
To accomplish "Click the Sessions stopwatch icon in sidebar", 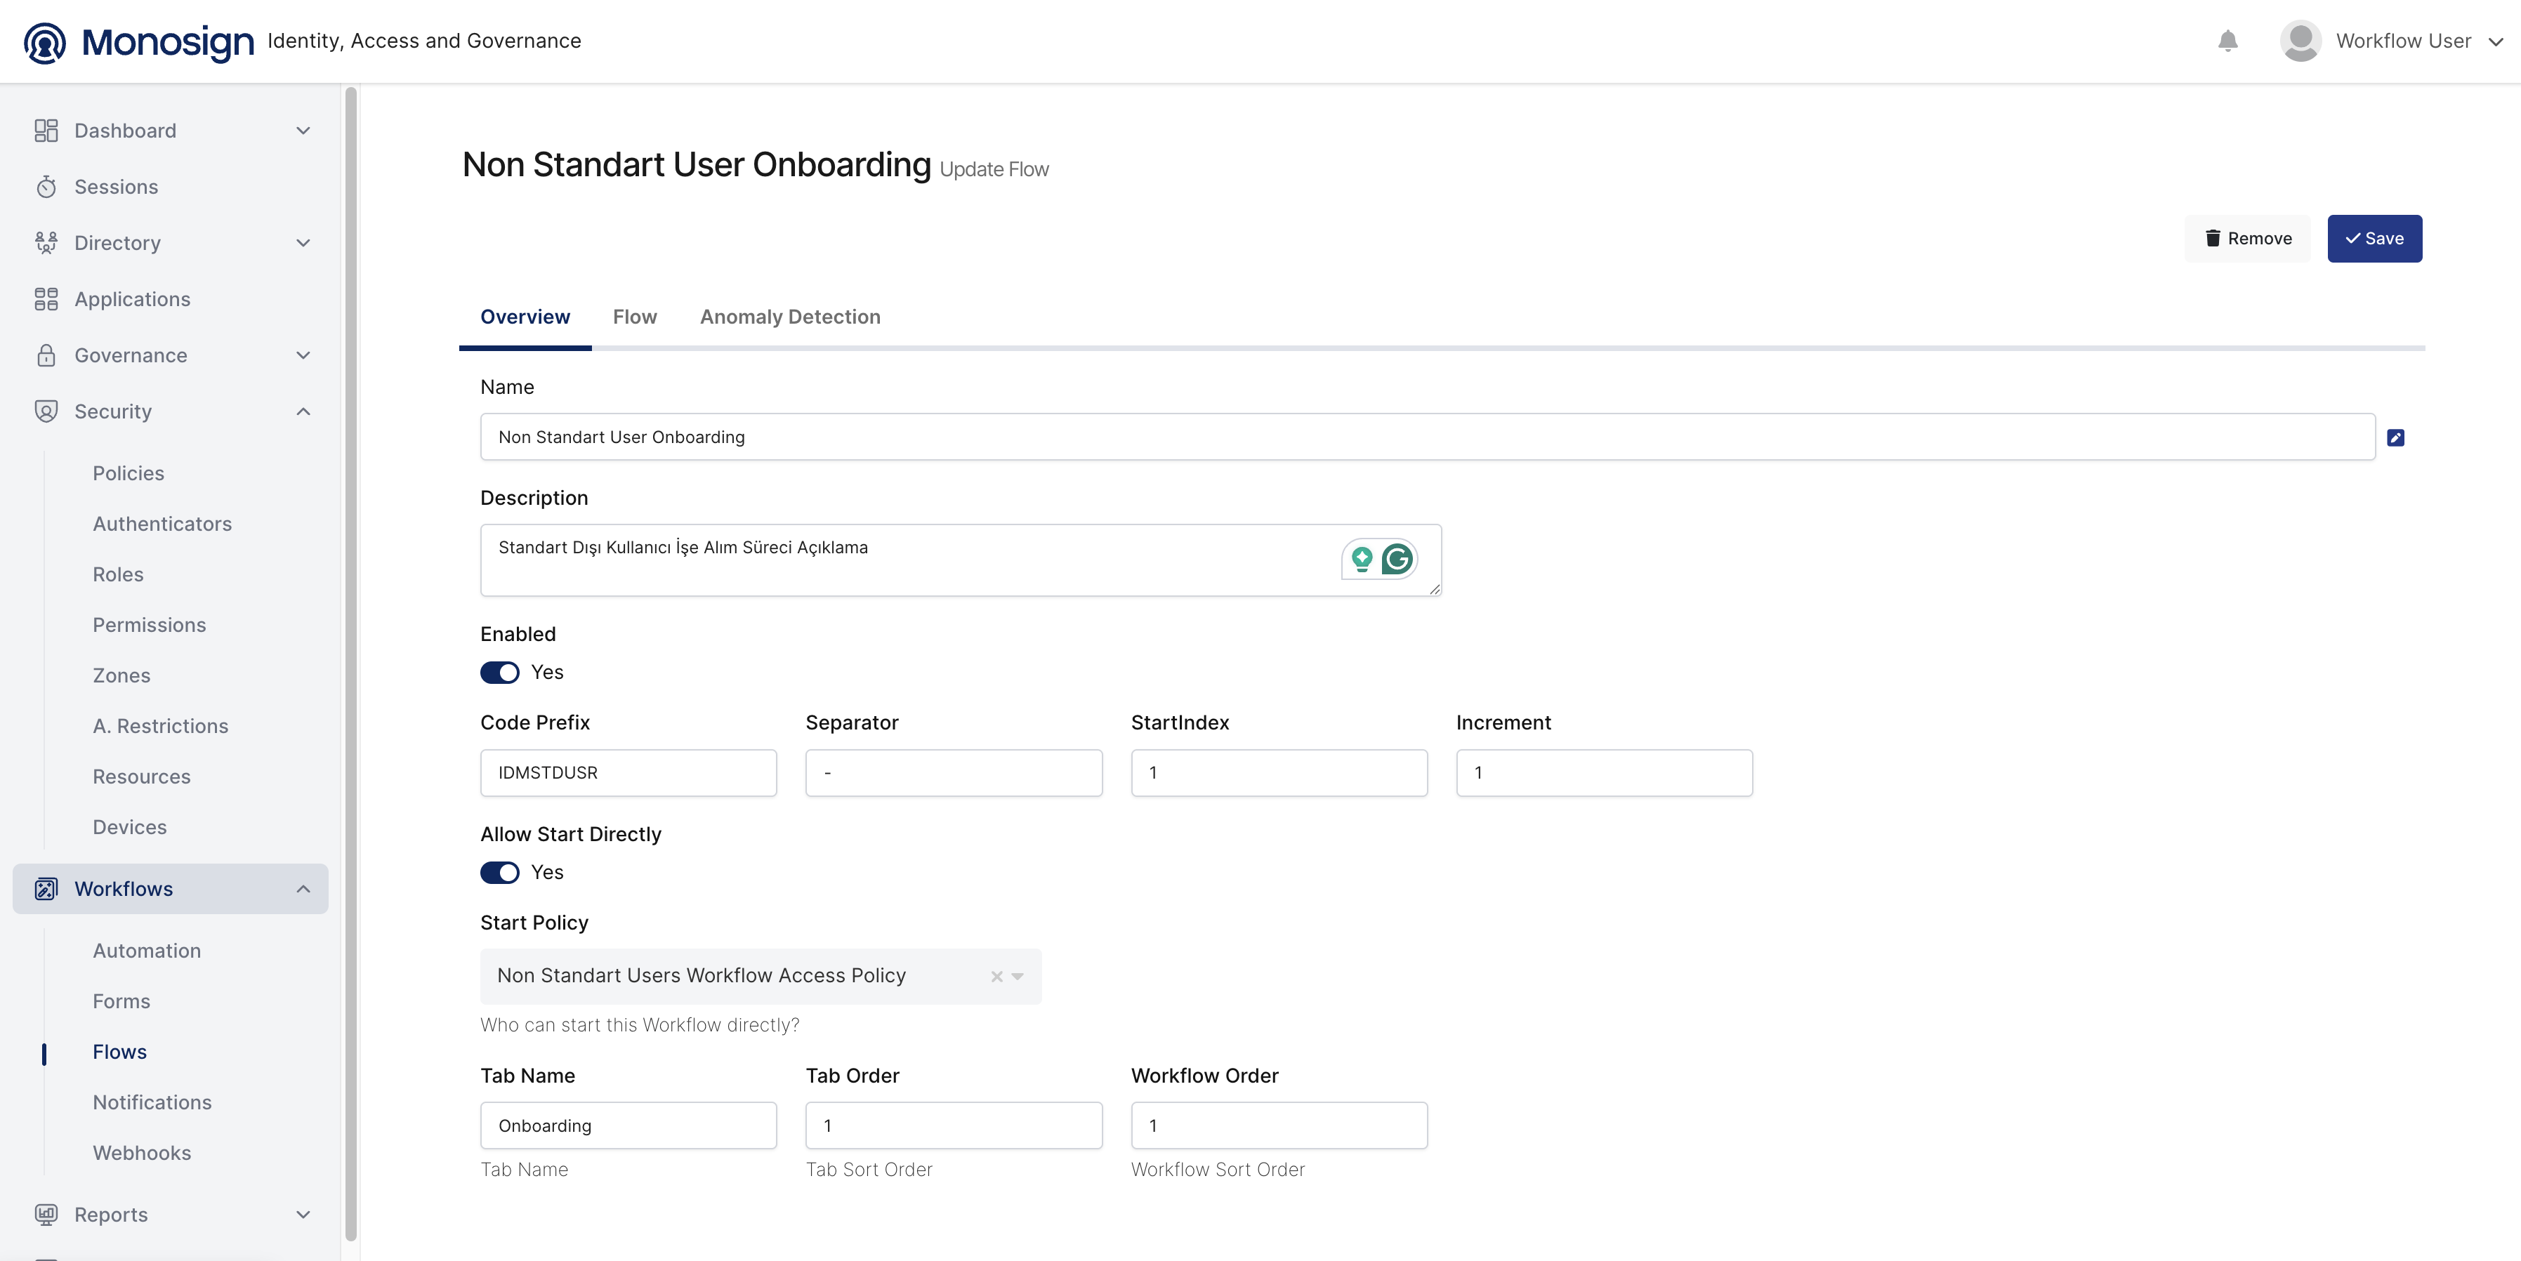I will [x=46, y=187].
